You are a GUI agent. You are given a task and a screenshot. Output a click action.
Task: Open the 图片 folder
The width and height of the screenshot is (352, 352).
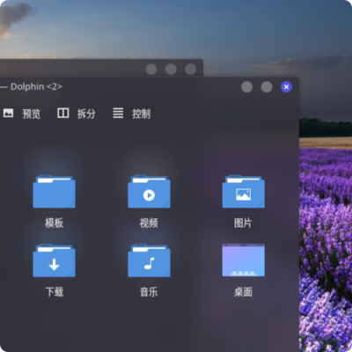[x=244, y=191]
